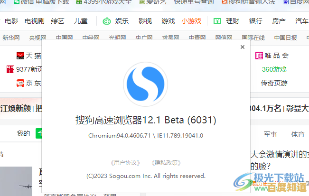Open the 京东 shopping link
This screenshot has width=309, height=196.
click(34, 83)
